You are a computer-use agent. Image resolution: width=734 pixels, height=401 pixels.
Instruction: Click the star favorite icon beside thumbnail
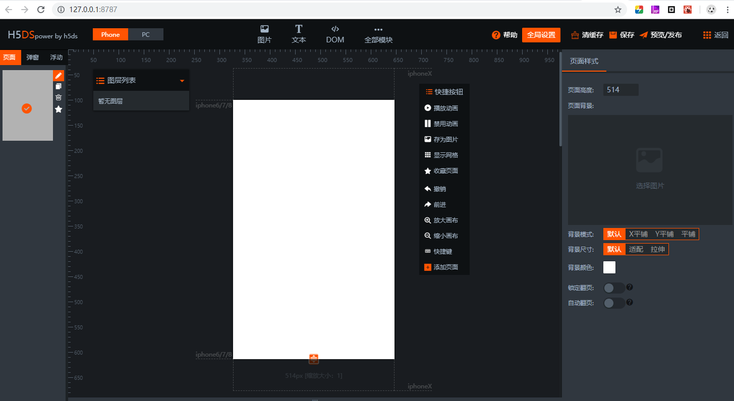[x=59, y=109]
